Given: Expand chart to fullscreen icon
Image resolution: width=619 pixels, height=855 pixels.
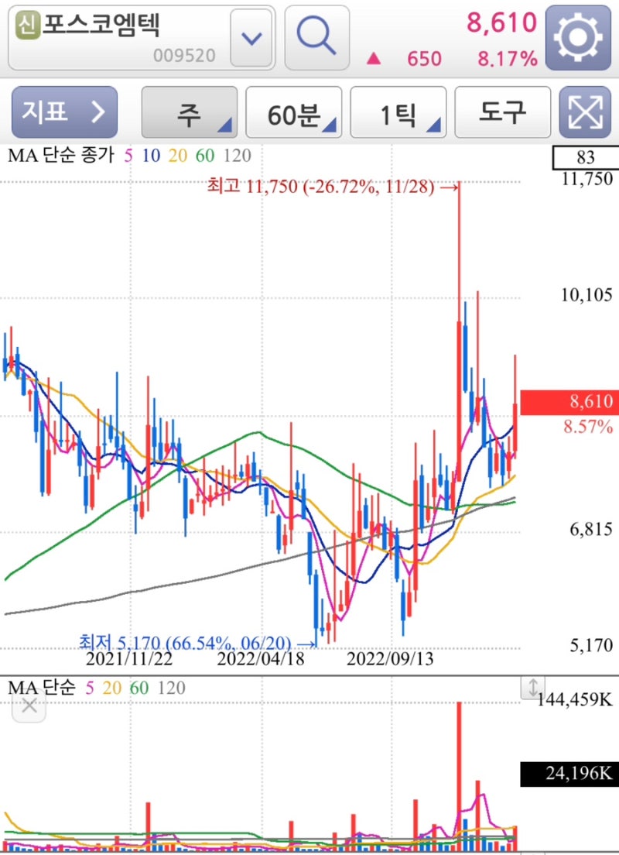Looking at the screenshot, I should (x=585, y=112).
